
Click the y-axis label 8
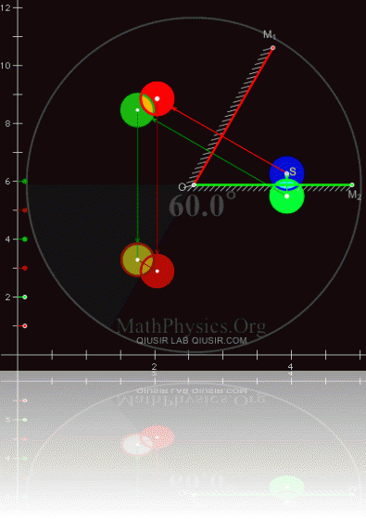point(7,123)
